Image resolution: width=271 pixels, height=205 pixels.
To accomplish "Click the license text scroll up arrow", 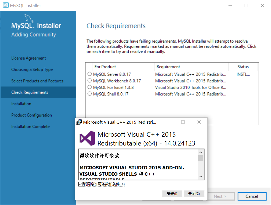I will (x=201, y=152).
